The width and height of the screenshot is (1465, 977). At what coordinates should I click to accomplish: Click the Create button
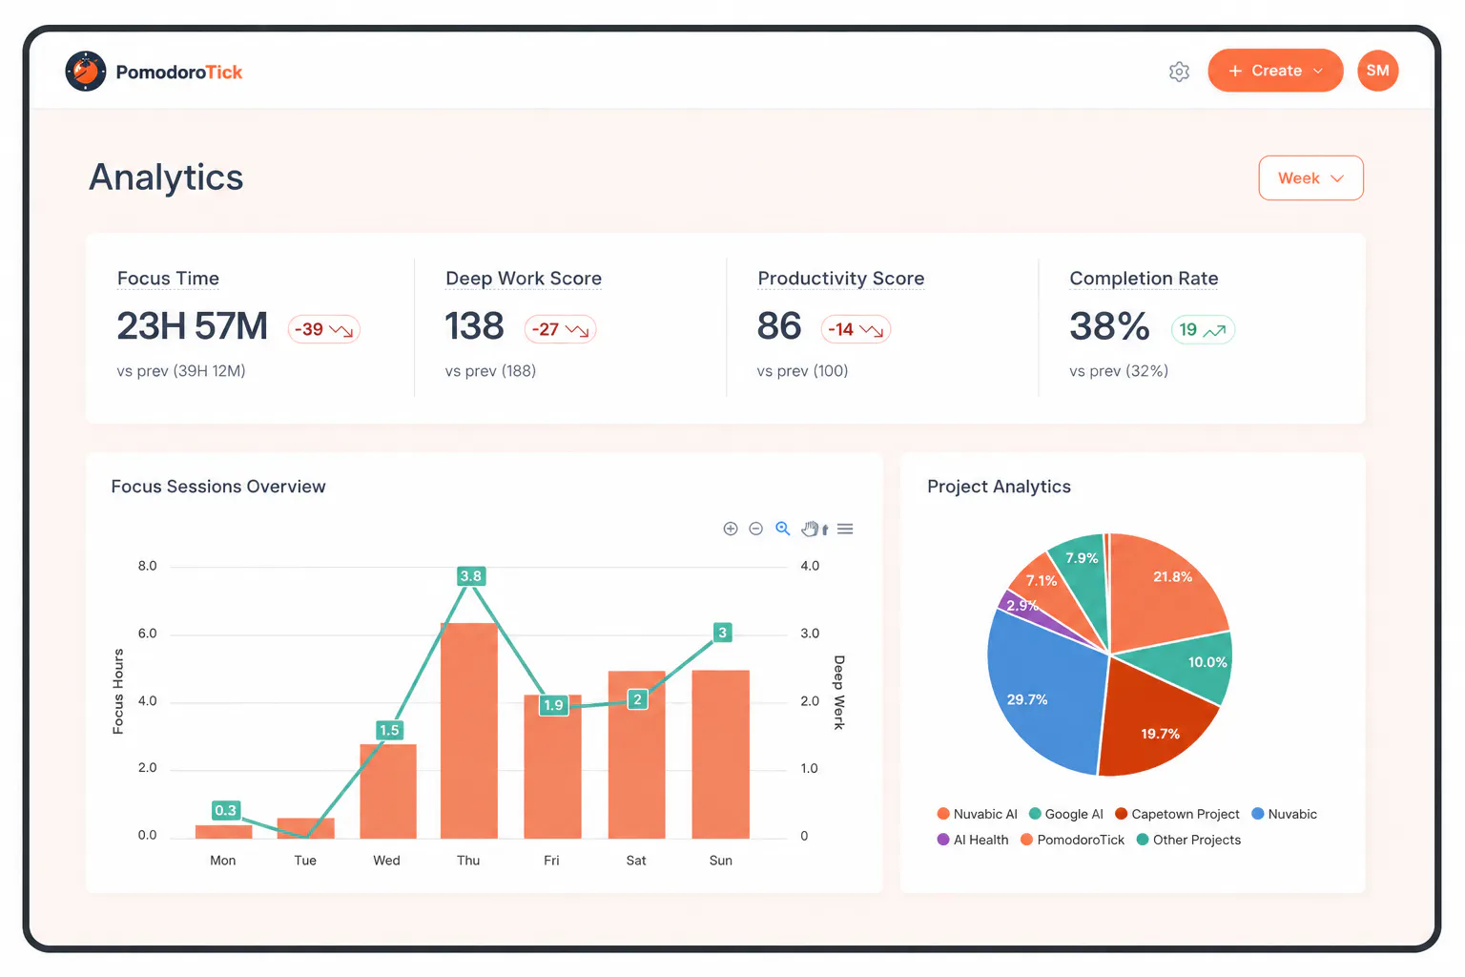tap(1275, 71)
